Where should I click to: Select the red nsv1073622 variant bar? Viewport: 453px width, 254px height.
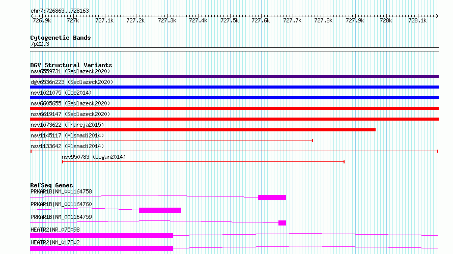click(203, 130)
